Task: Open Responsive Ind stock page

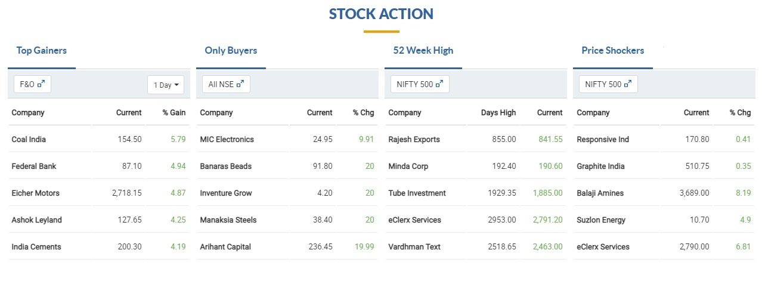Action: (x=603, y=140)
